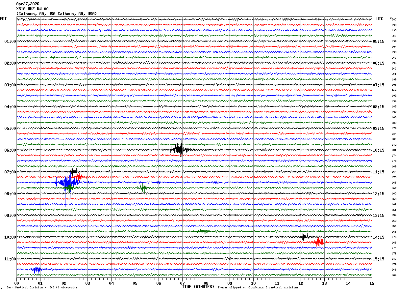Click the DC offset value 187
The height and width of the screenshot is (292, 398).
(x=394, y=20)
